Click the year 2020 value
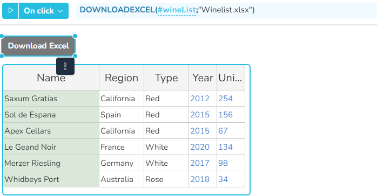The image size is (377, 196). pyautogui.click(x=200, y=147)
